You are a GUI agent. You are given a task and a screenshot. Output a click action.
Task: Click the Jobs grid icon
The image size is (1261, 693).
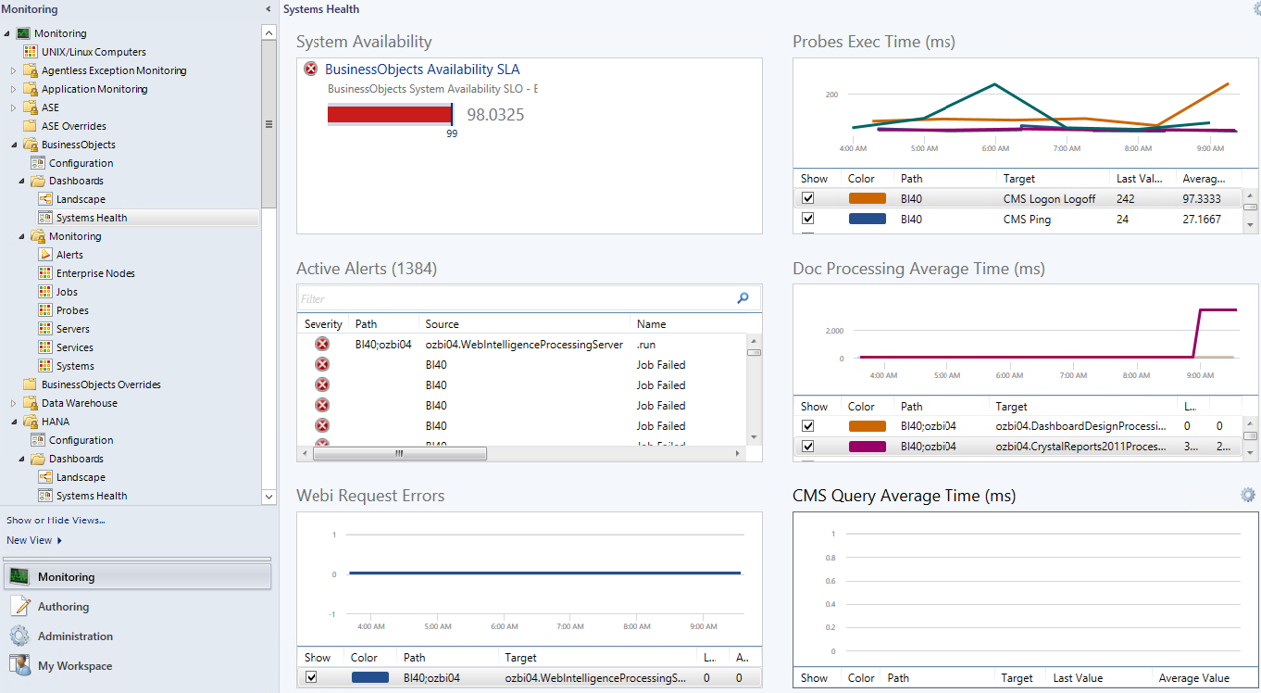pyautogui.click(x=45, y=292)
